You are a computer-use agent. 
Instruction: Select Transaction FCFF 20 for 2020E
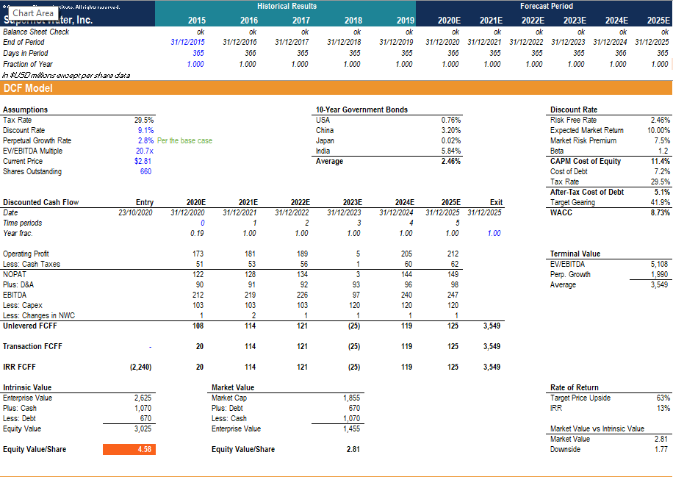pyautogui.click(x=200, y=347)
